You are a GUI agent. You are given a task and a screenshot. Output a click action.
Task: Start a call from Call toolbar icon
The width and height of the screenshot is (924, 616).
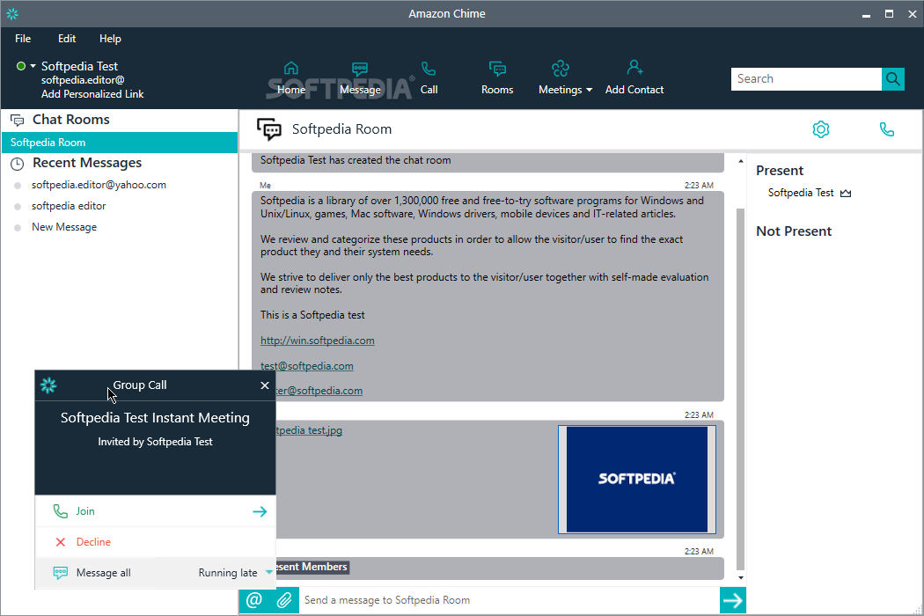(x=429, y=69)
